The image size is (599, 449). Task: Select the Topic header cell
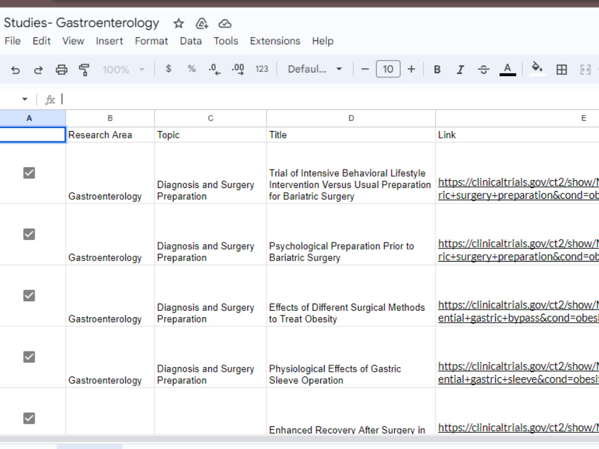coord(210,135)
